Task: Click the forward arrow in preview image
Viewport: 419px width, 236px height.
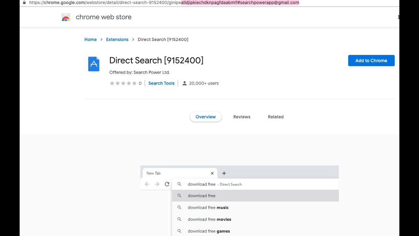Action: coord(157,184)
